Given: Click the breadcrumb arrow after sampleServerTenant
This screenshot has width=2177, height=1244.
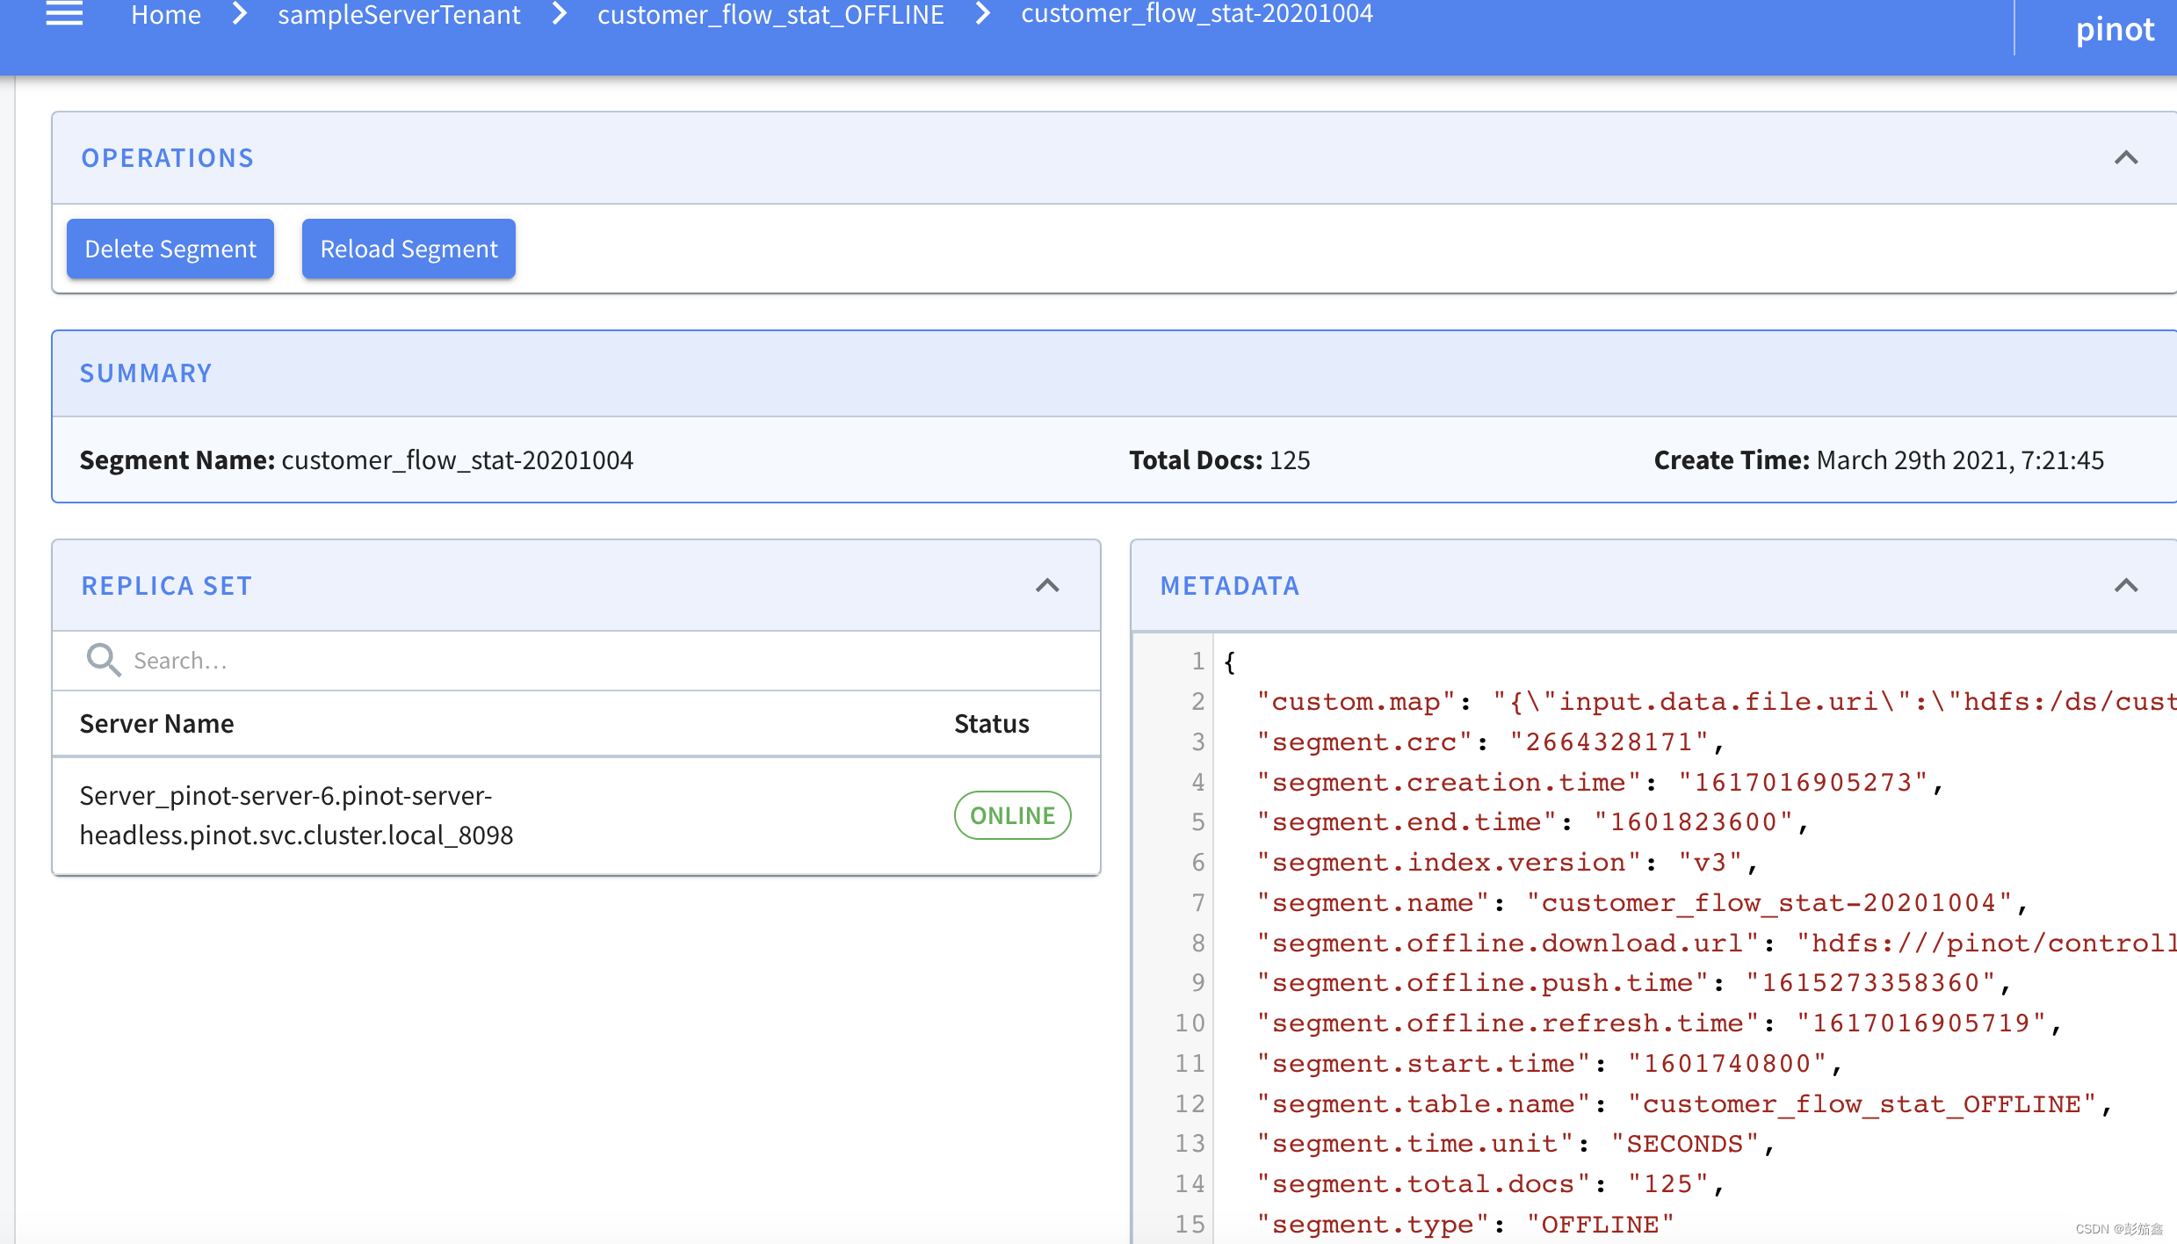Looking at the screenshot, I should [x=560, y=14].
